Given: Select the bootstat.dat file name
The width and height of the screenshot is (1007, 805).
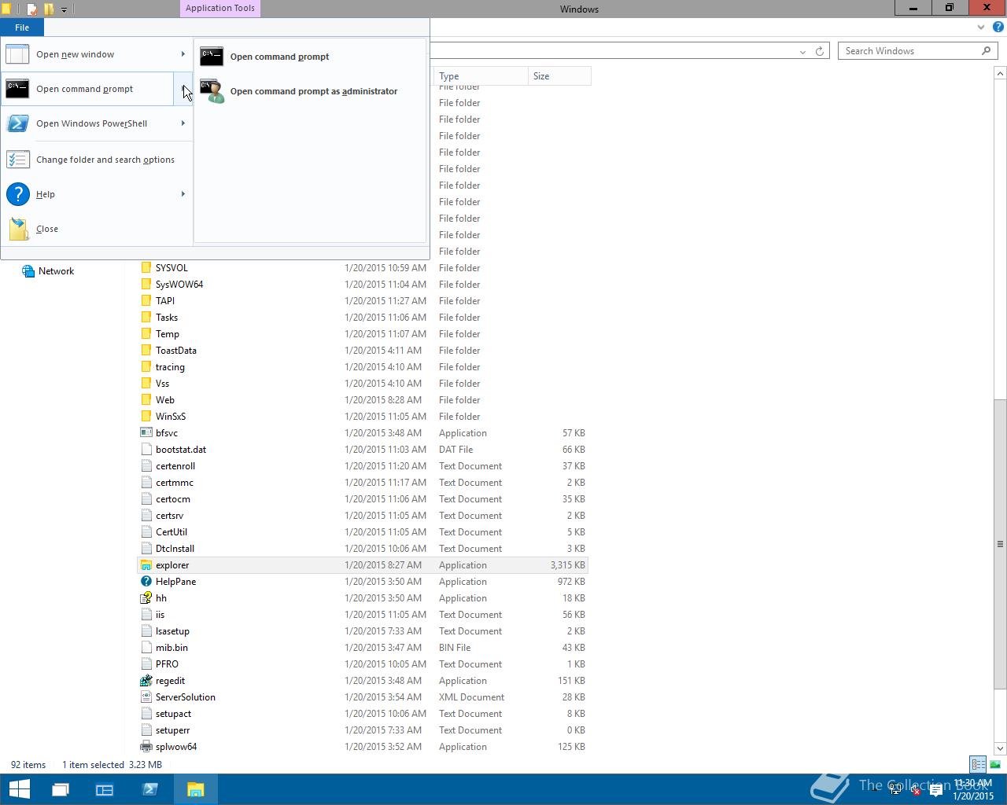Looking at the screenshot, I should (x=181, y=450).
